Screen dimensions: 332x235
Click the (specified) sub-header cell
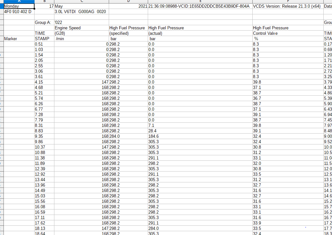(x=128, y=33)
